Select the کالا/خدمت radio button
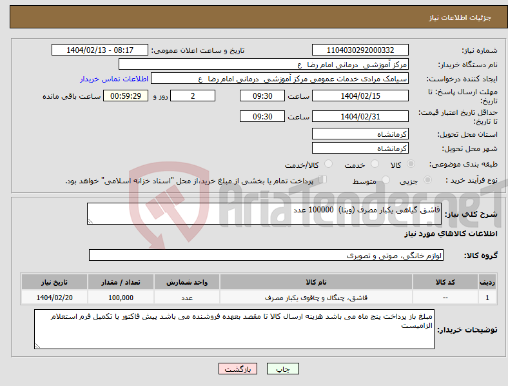Image resolution: width=508 pixels, height=386 pixels. (x=329, y=164)
